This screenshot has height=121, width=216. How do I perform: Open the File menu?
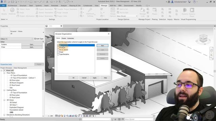pyautogui.click(x=3, y=5)
